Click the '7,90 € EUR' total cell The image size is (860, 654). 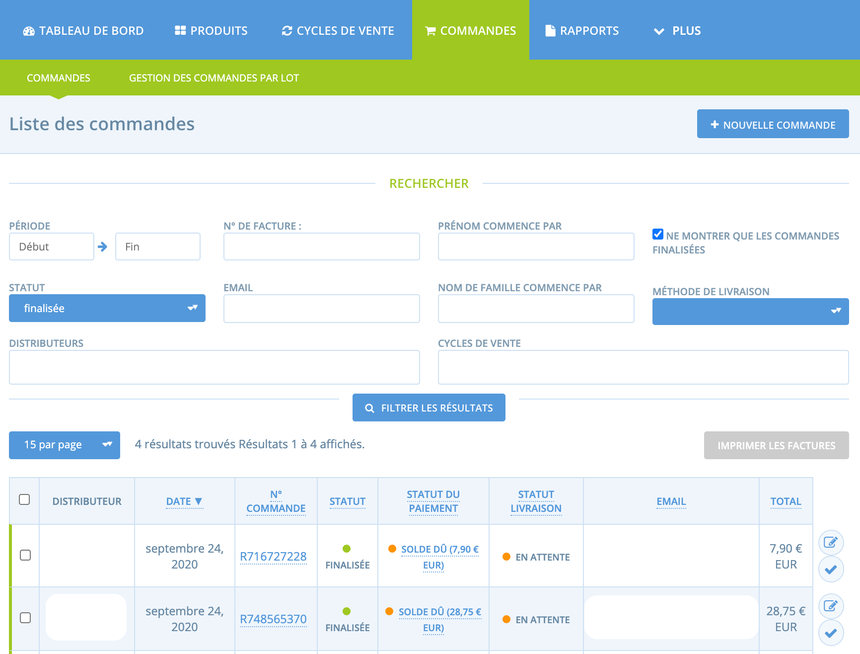(786, 556)
